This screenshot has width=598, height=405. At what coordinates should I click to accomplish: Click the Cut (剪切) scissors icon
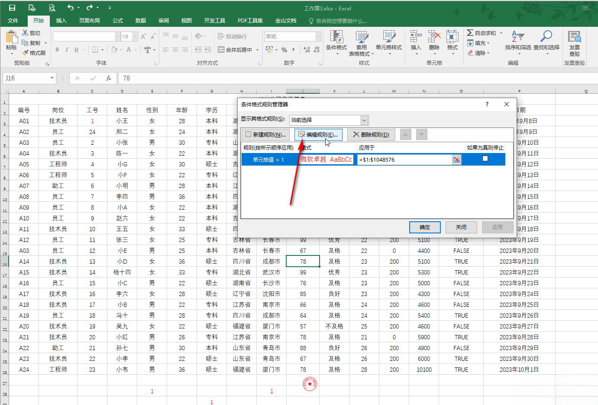pos(25,33)
